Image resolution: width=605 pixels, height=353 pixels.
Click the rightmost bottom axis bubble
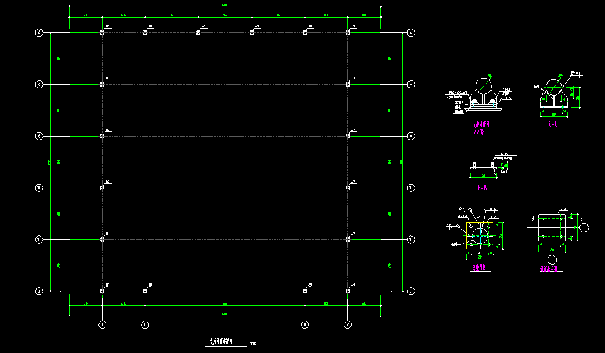click(347, 325)
